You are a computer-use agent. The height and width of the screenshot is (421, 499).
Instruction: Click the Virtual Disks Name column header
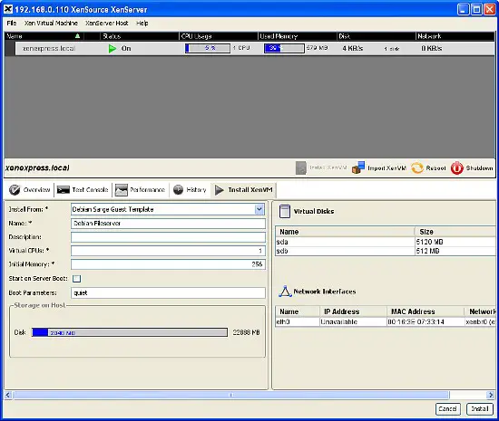(345, 232)
